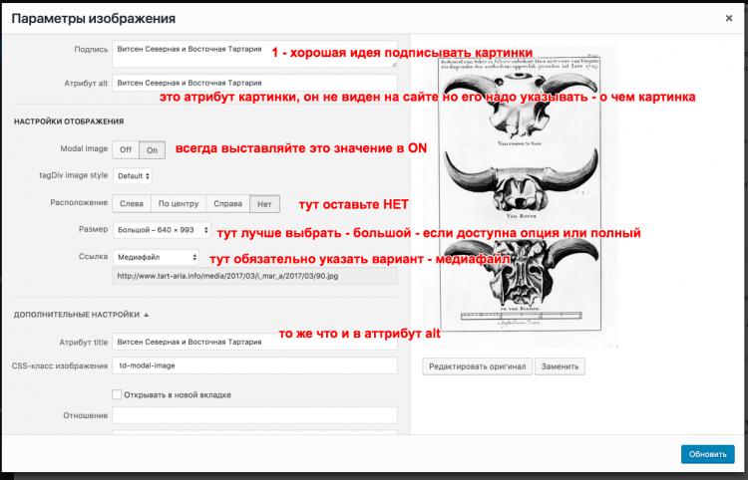Open the tagDiv image style dropdown
Image resolution: width=748 pixels, height=480 pixels.
tap(133, 176)
